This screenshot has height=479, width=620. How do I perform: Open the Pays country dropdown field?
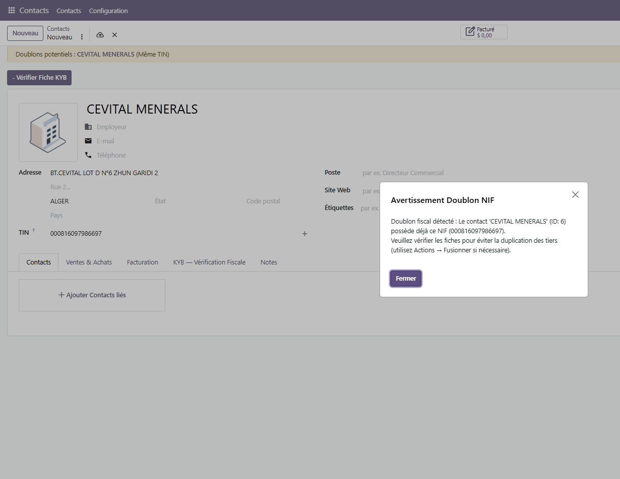click(x=179, y=215)
